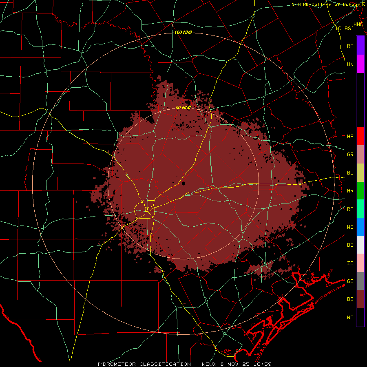This screenshot has height=367, width=367.
Task: Click the radar site center dot
Action: click(183, 183)
